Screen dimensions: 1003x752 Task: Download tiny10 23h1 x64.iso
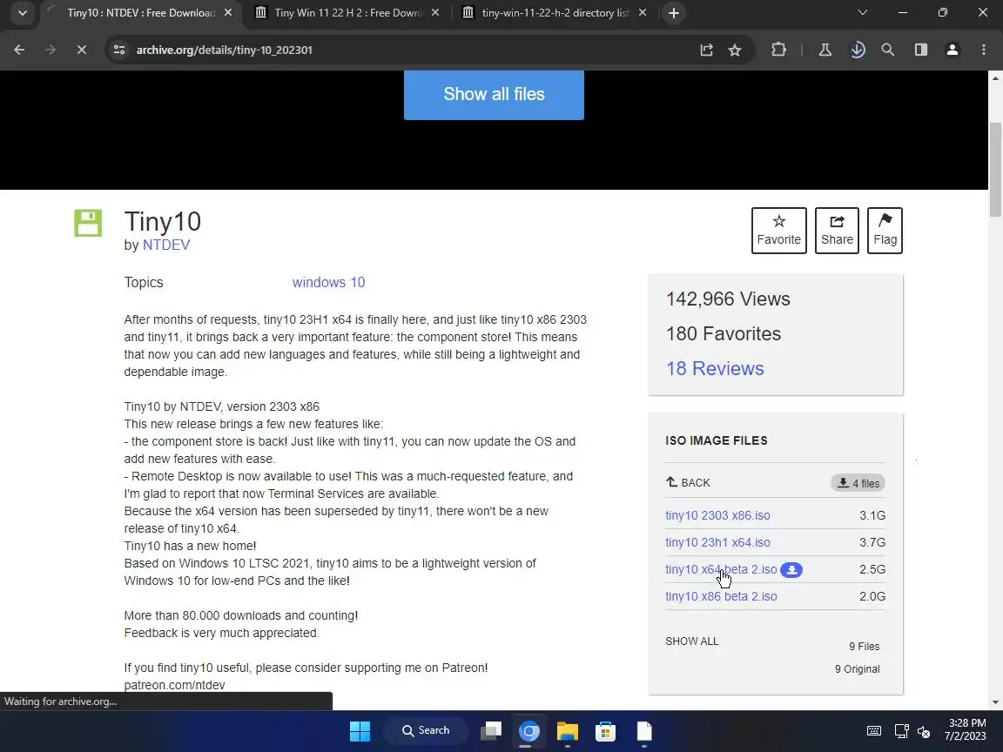(x=717, y=542)
